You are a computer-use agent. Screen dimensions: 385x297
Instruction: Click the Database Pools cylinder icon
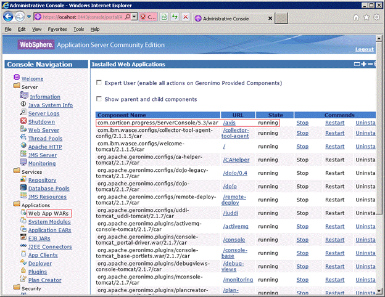click(x=23, y=187)
